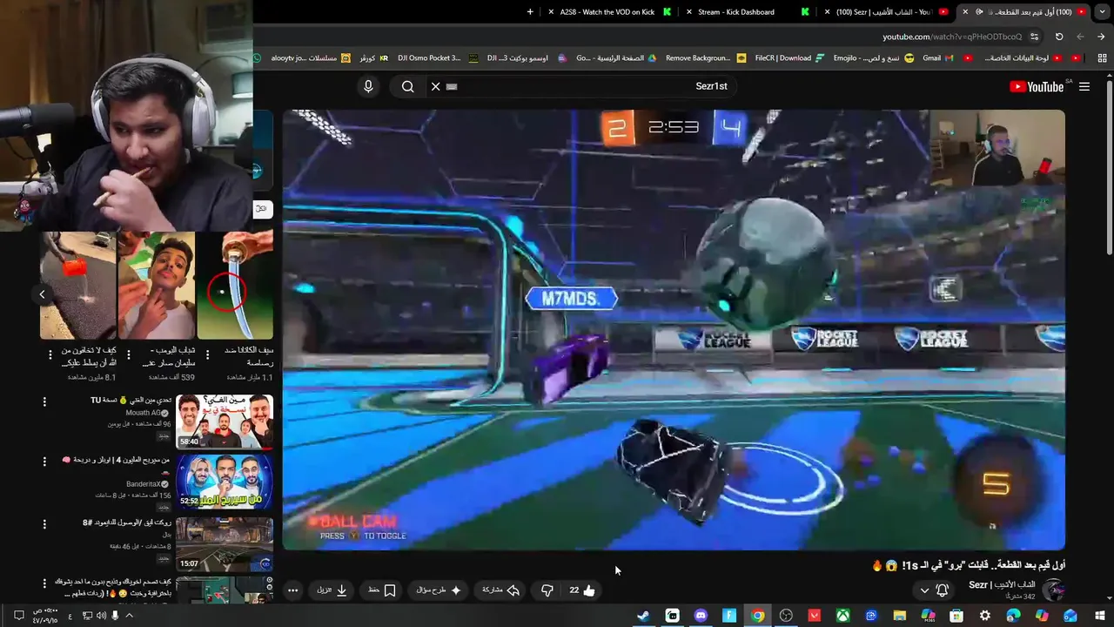Open options for the 8.1 million views Short

(x=50, y=354)
